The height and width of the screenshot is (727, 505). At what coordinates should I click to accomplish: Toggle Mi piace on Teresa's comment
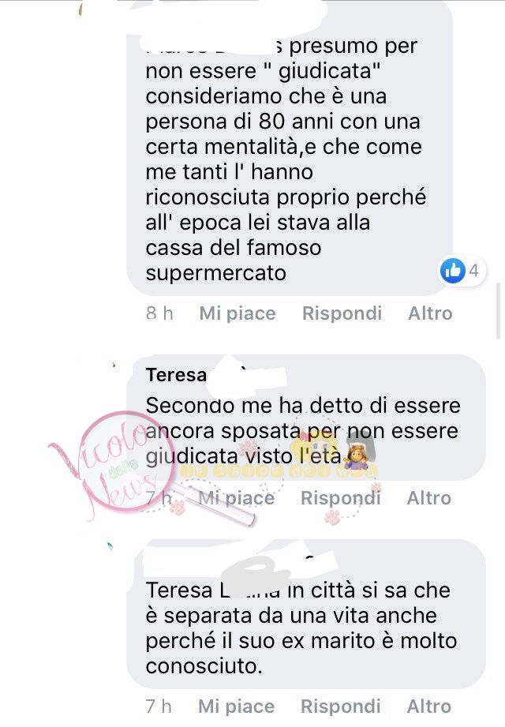click(x=236, y=498)
